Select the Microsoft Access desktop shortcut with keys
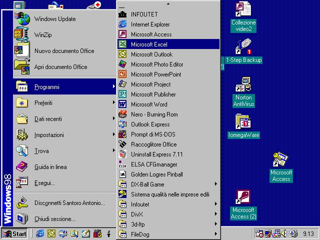 [281, 167]
